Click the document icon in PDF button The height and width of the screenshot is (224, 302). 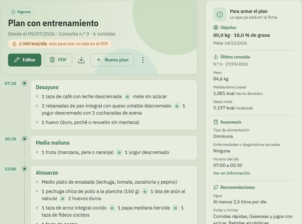pyautogui.click(x=52, y=60)
